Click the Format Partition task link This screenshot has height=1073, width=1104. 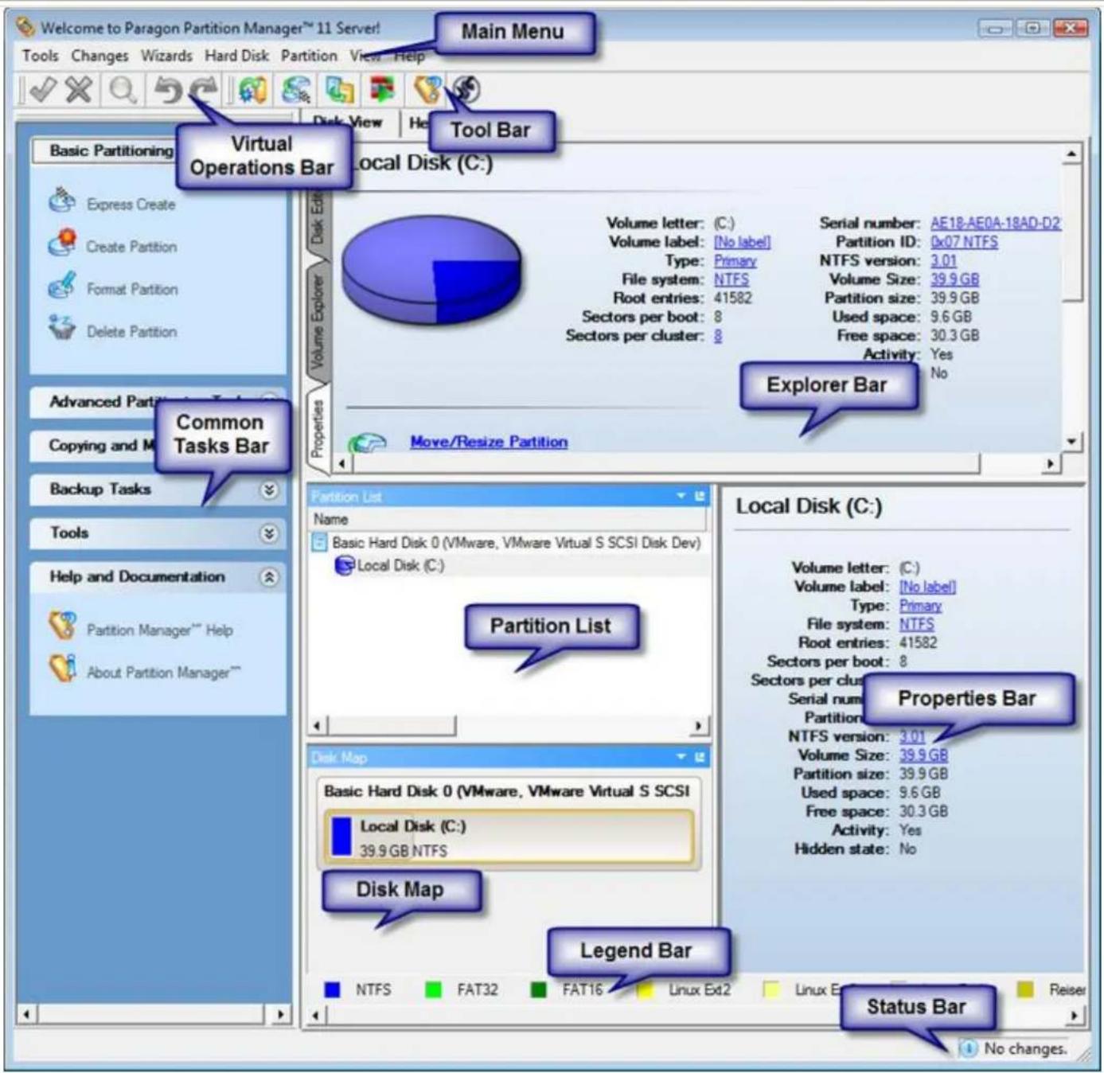click(132, 290)
